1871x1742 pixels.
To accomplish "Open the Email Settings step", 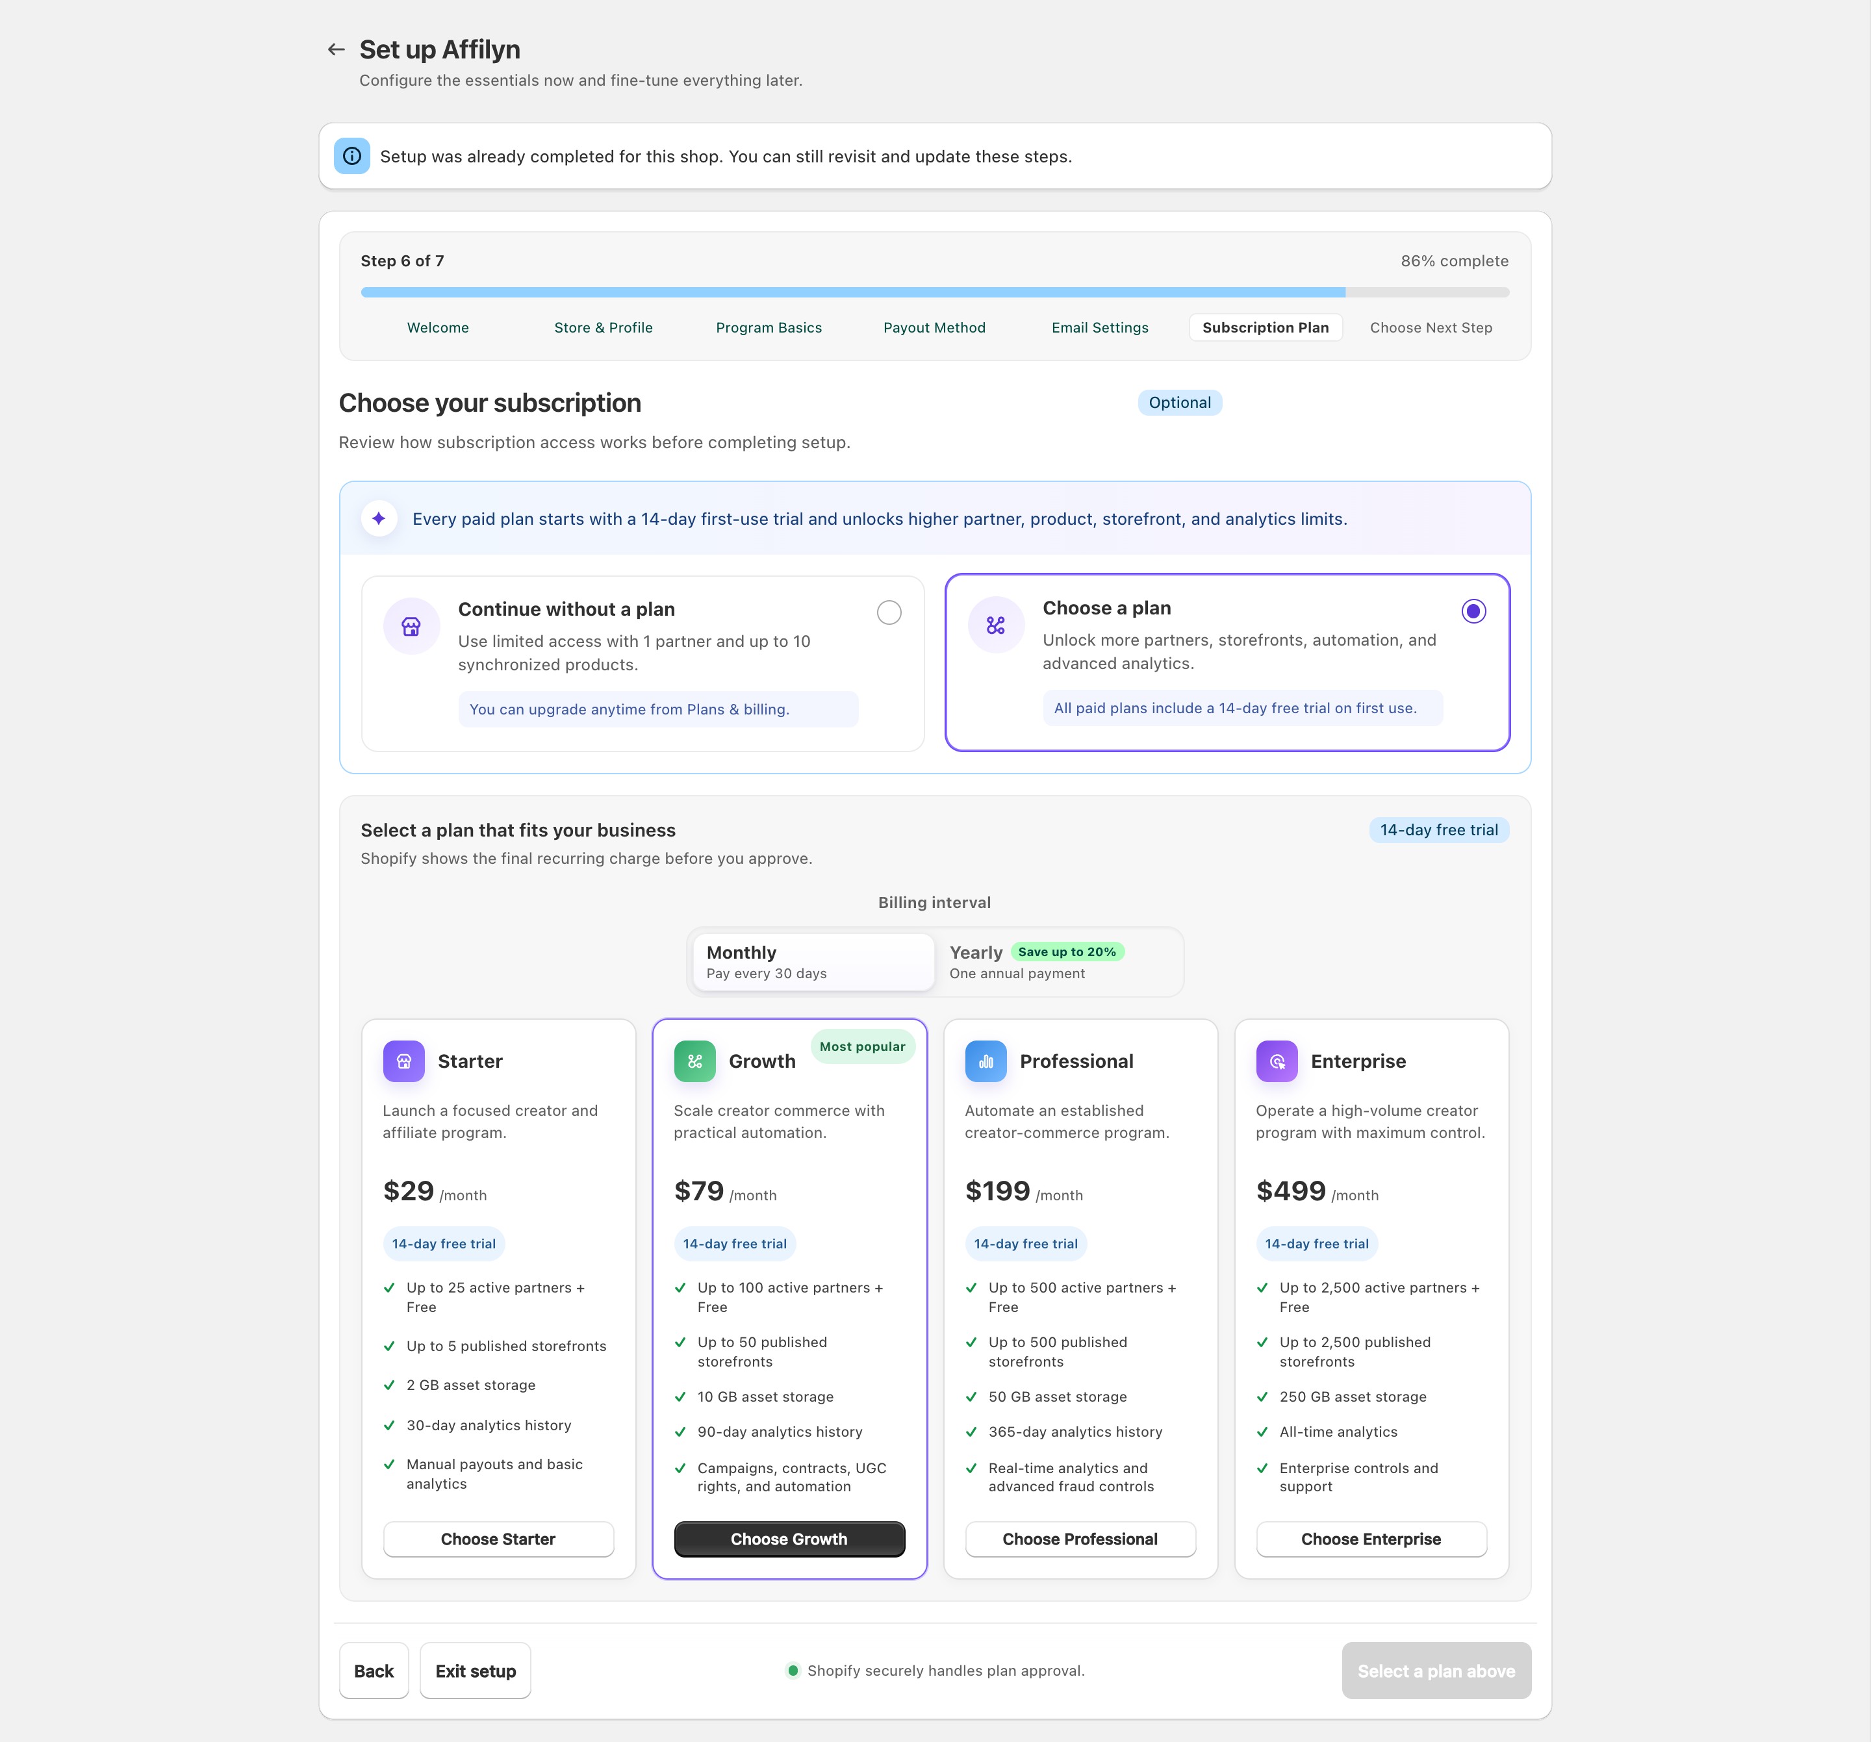I will pyautogui.click(x=1101, y=327).
